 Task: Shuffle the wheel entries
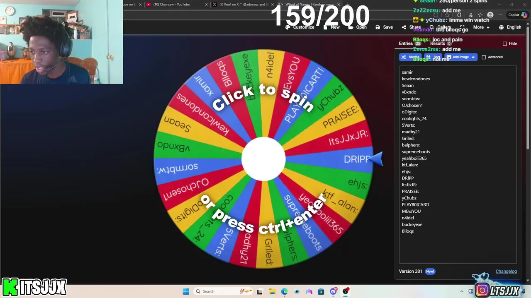[410, 57]
